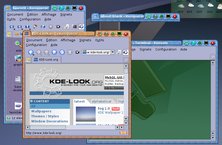Viewport: 222px width, 145px height.
Task: Reload page in KDE-Look.org Konqueror window
Action: (62, 52)
